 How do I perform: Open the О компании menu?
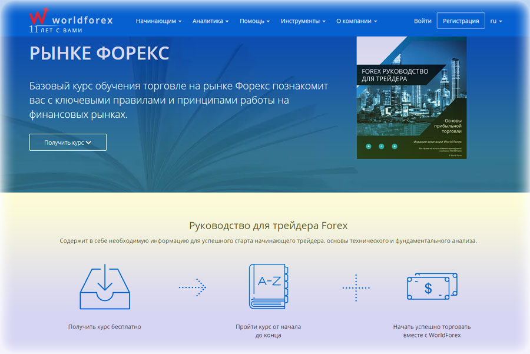click(356, 21)
